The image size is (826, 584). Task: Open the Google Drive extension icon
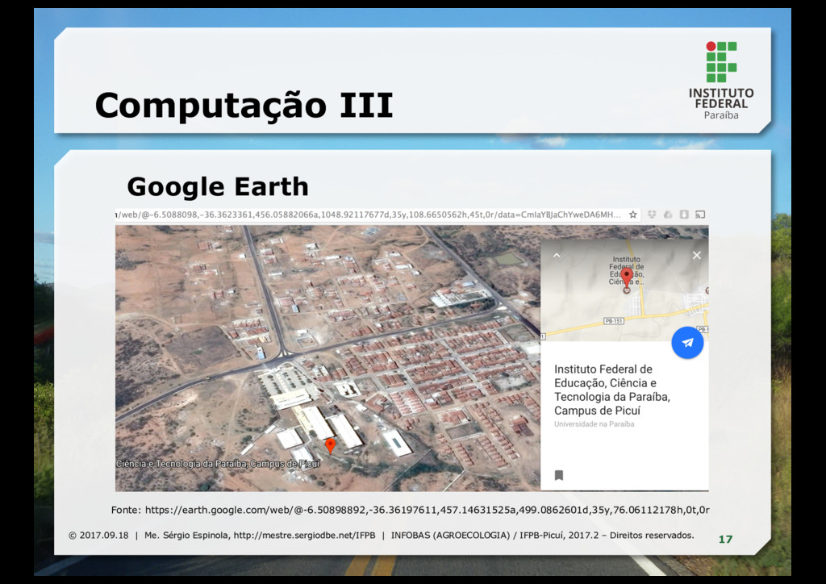click(x=668, y=215)
